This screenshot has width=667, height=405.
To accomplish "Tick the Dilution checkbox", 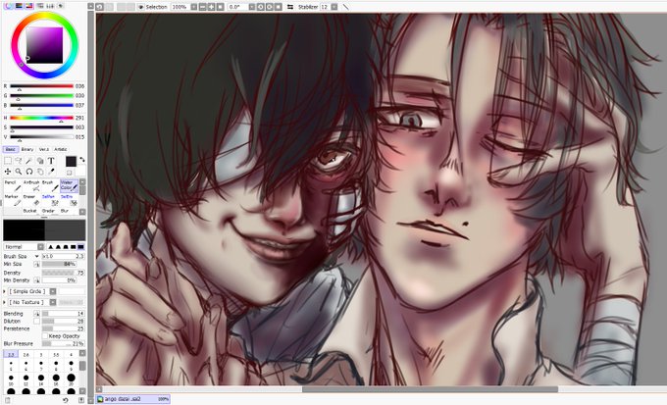I will [37, 322].
